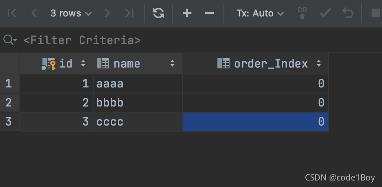Open Tx: Auto transaction mode dropdown
Screen dimensions: 382x187
(x=260, y=13)
